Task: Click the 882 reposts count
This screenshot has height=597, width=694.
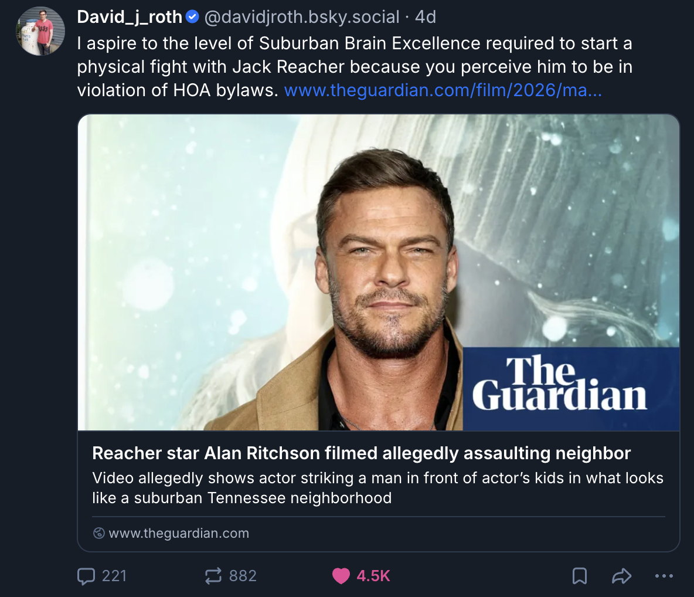Action: pyautogui.click(x=243, y=576)
